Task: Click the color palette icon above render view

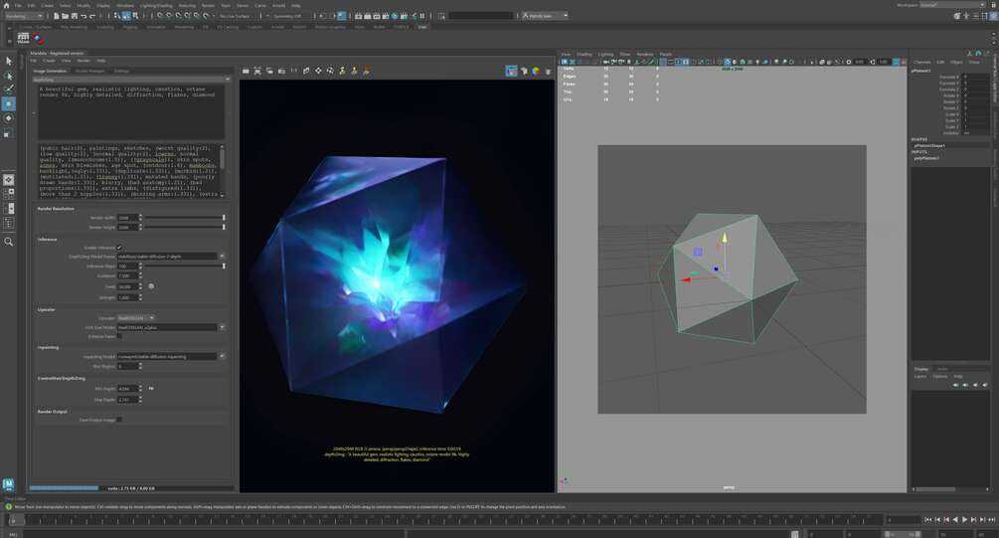Action: pyautogui.click(x=536, y=72)
